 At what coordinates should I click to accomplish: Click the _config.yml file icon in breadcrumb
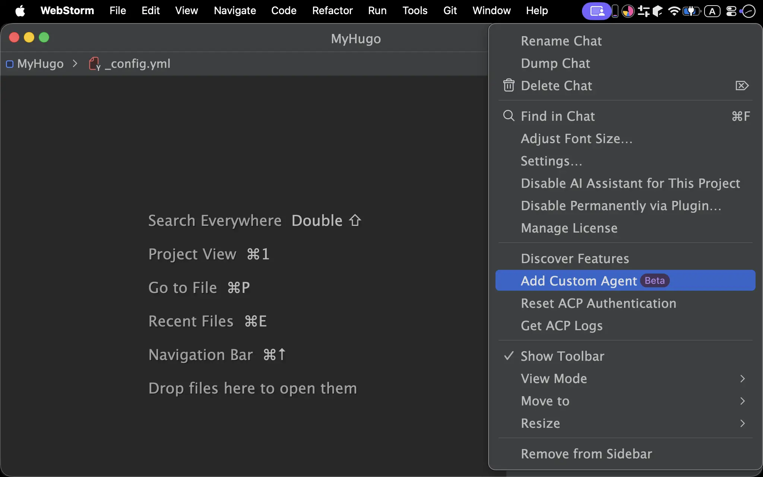95,64
